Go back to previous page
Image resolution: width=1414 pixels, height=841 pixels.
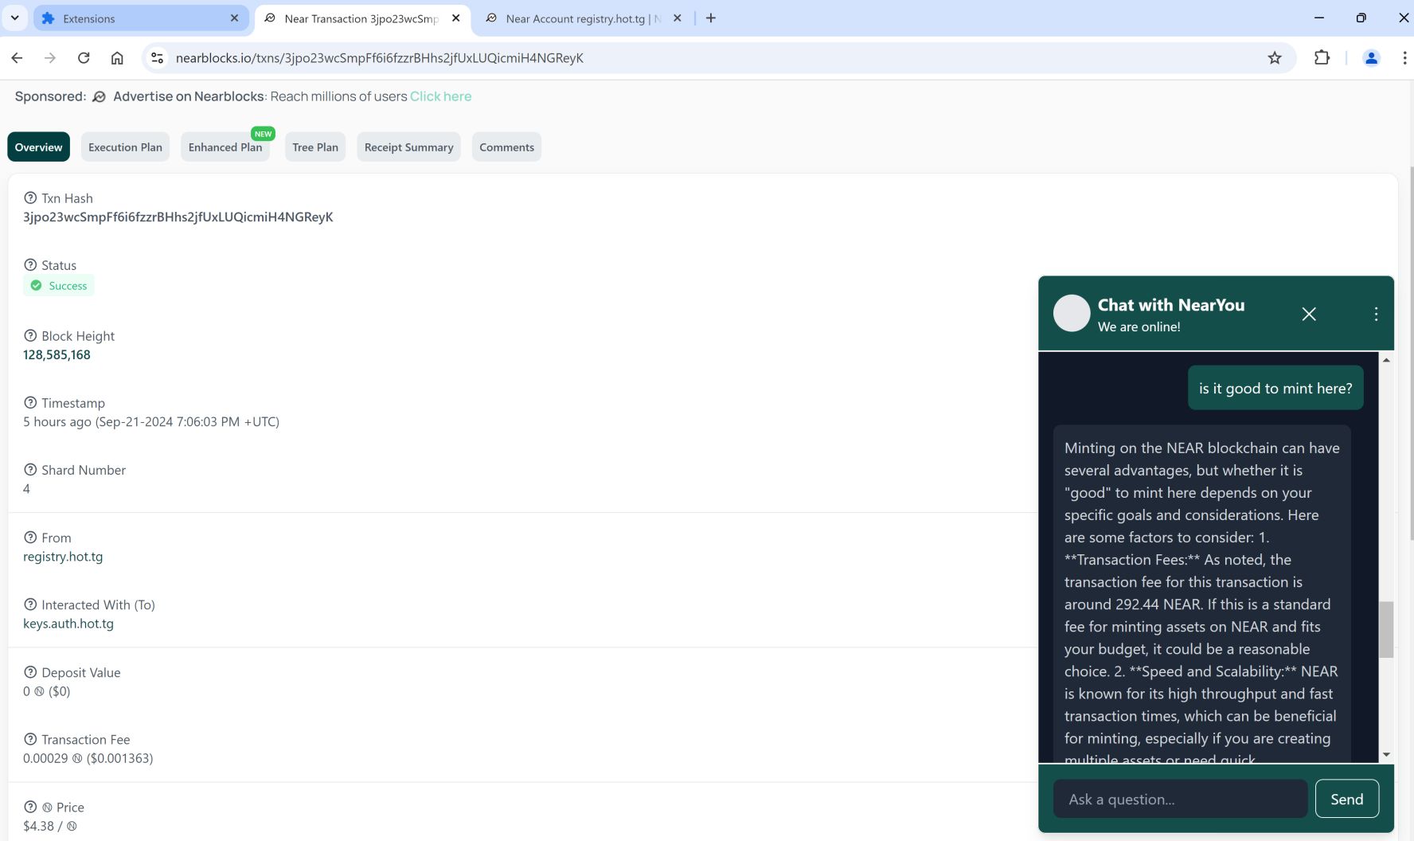coord(17,58)
